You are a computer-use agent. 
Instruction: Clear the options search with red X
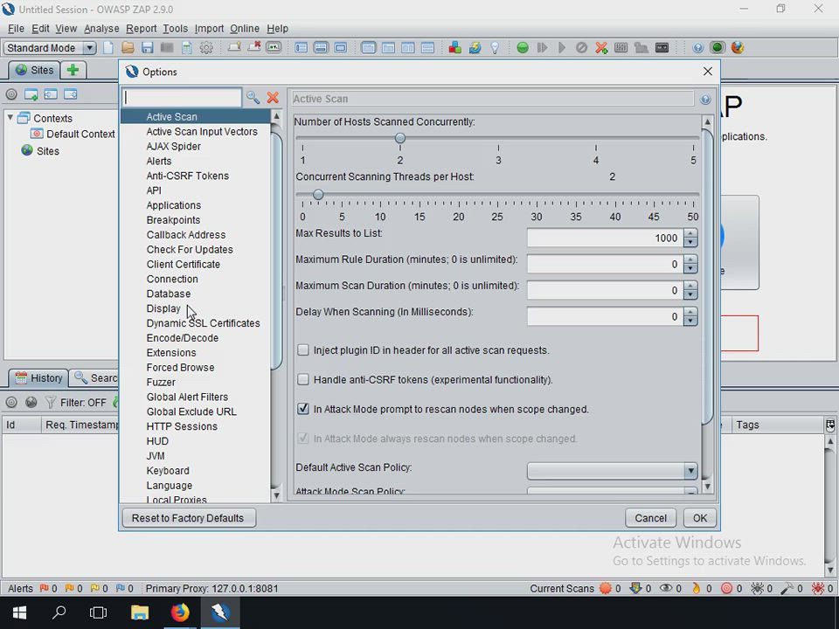point(273,98)
